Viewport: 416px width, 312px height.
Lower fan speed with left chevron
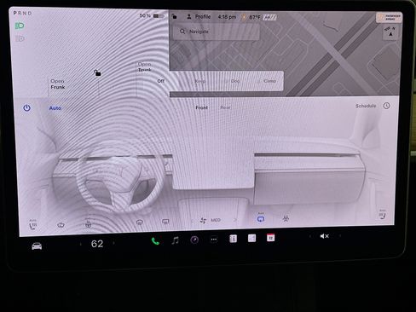(192, 221)
